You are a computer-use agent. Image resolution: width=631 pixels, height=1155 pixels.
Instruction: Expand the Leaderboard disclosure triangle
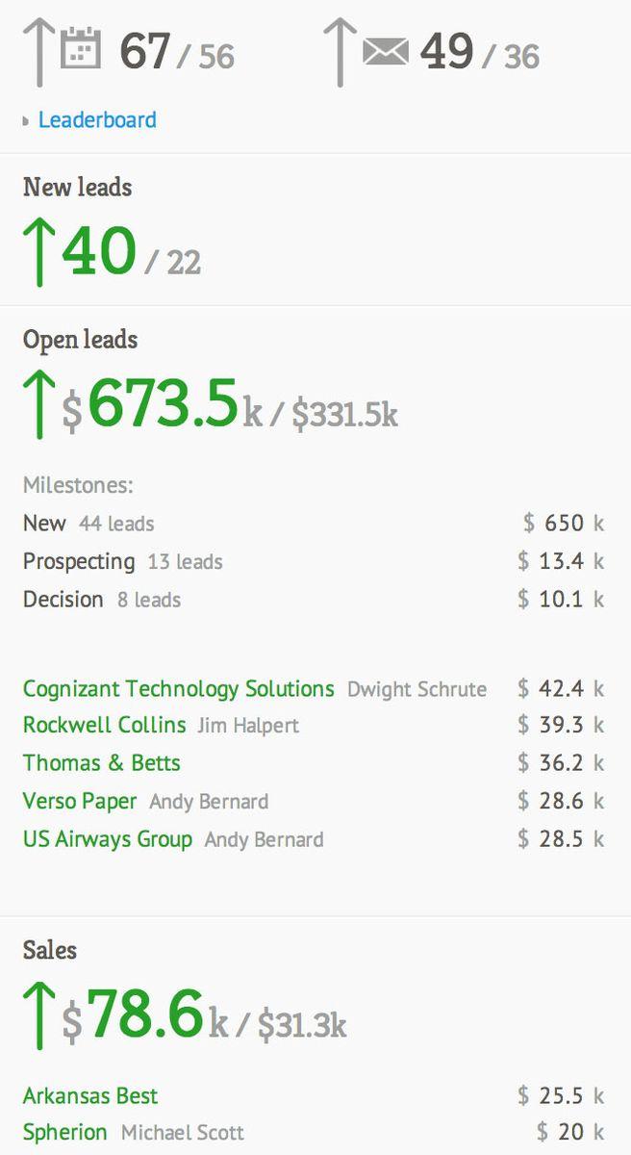point(26,121)
